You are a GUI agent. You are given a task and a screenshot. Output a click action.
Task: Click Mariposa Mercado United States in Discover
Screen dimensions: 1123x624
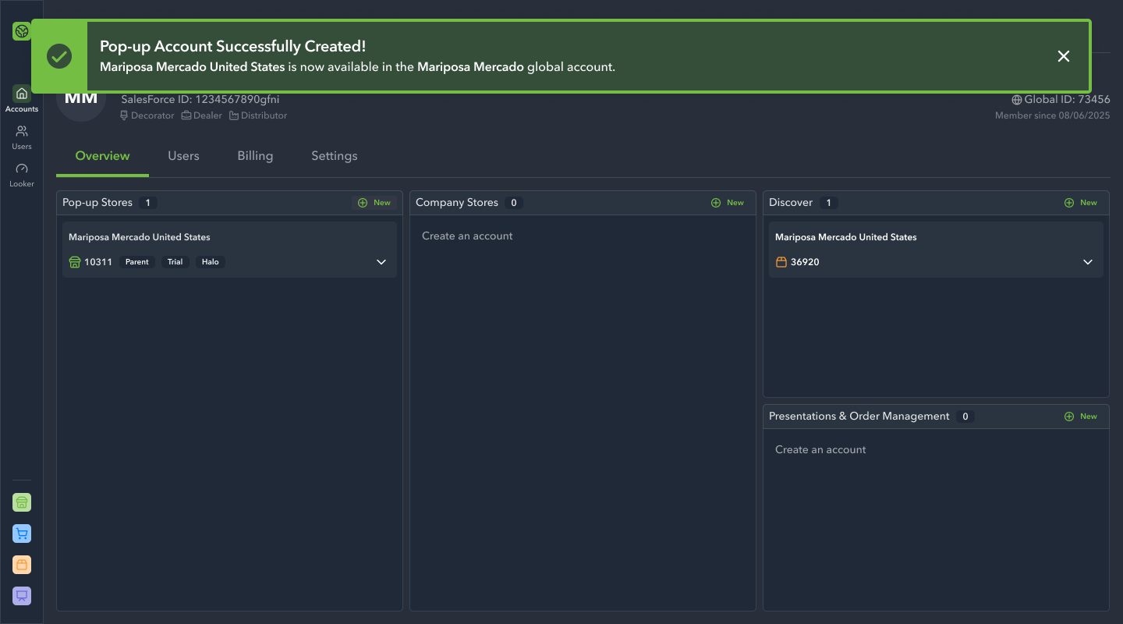846,237
